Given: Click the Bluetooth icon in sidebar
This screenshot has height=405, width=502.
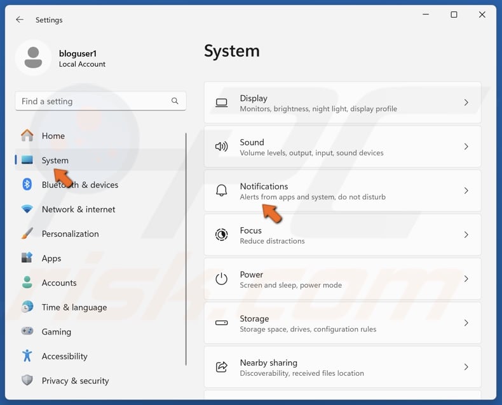Looking at the screenshot, I should point(27,185).
